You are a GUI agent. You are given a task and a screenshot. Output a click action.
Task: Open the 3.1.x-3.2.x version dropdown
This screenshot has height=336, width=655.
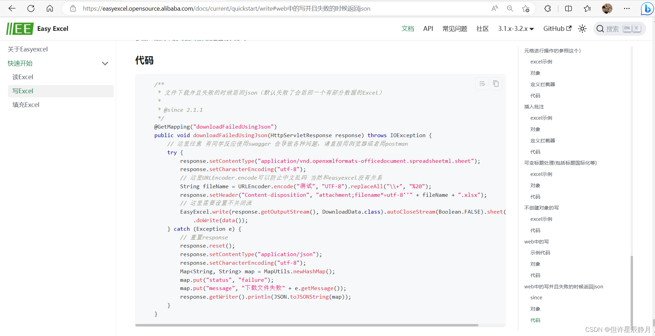pyautogui.click(x=516, y=29)
